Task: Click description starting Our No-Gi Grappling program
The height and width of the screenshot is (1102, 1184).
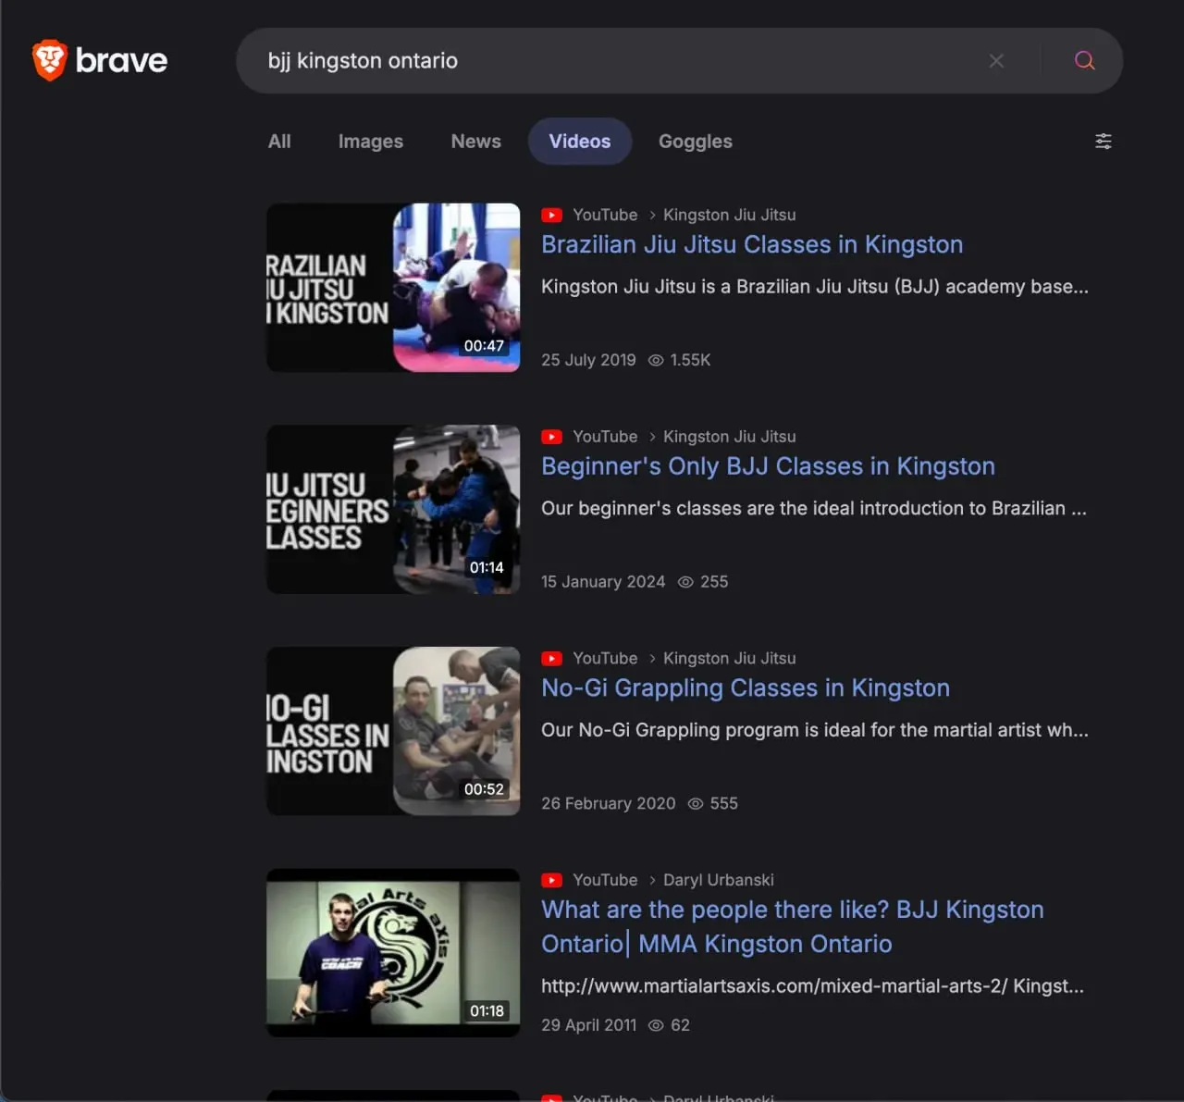Action: pos(815,730)
